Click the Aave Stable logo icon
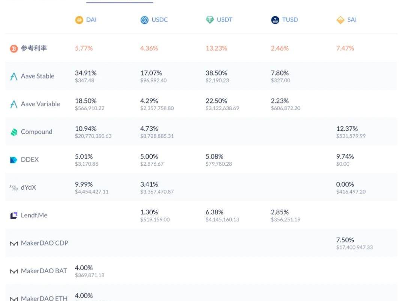The width and height of the screenshot is (405, 301). [x=14, y=76]
